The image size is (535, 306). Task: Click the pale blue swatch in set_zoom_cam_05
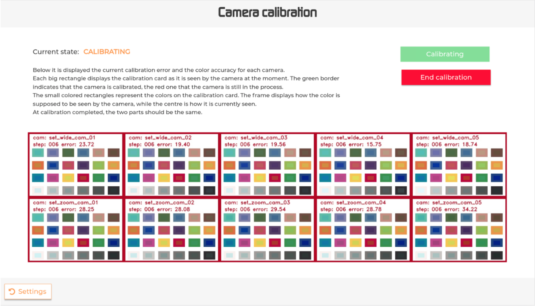click(421, 255)
